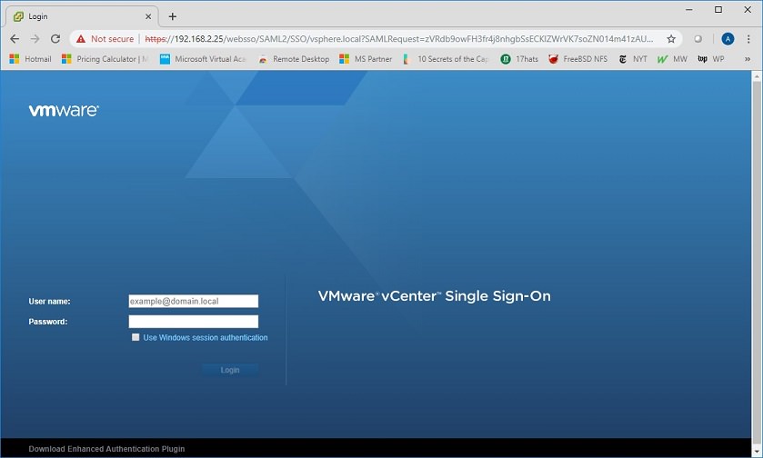Click the Login button
The height and width of the screenshot is (458, 763).
click(230, 370)
